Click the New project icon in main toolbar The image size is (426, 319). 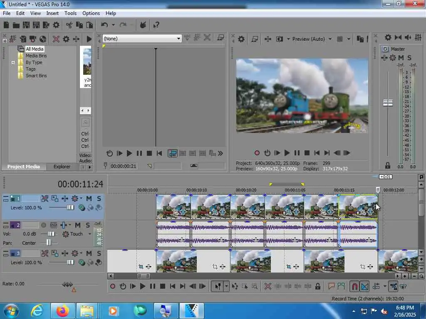[6, 25]
